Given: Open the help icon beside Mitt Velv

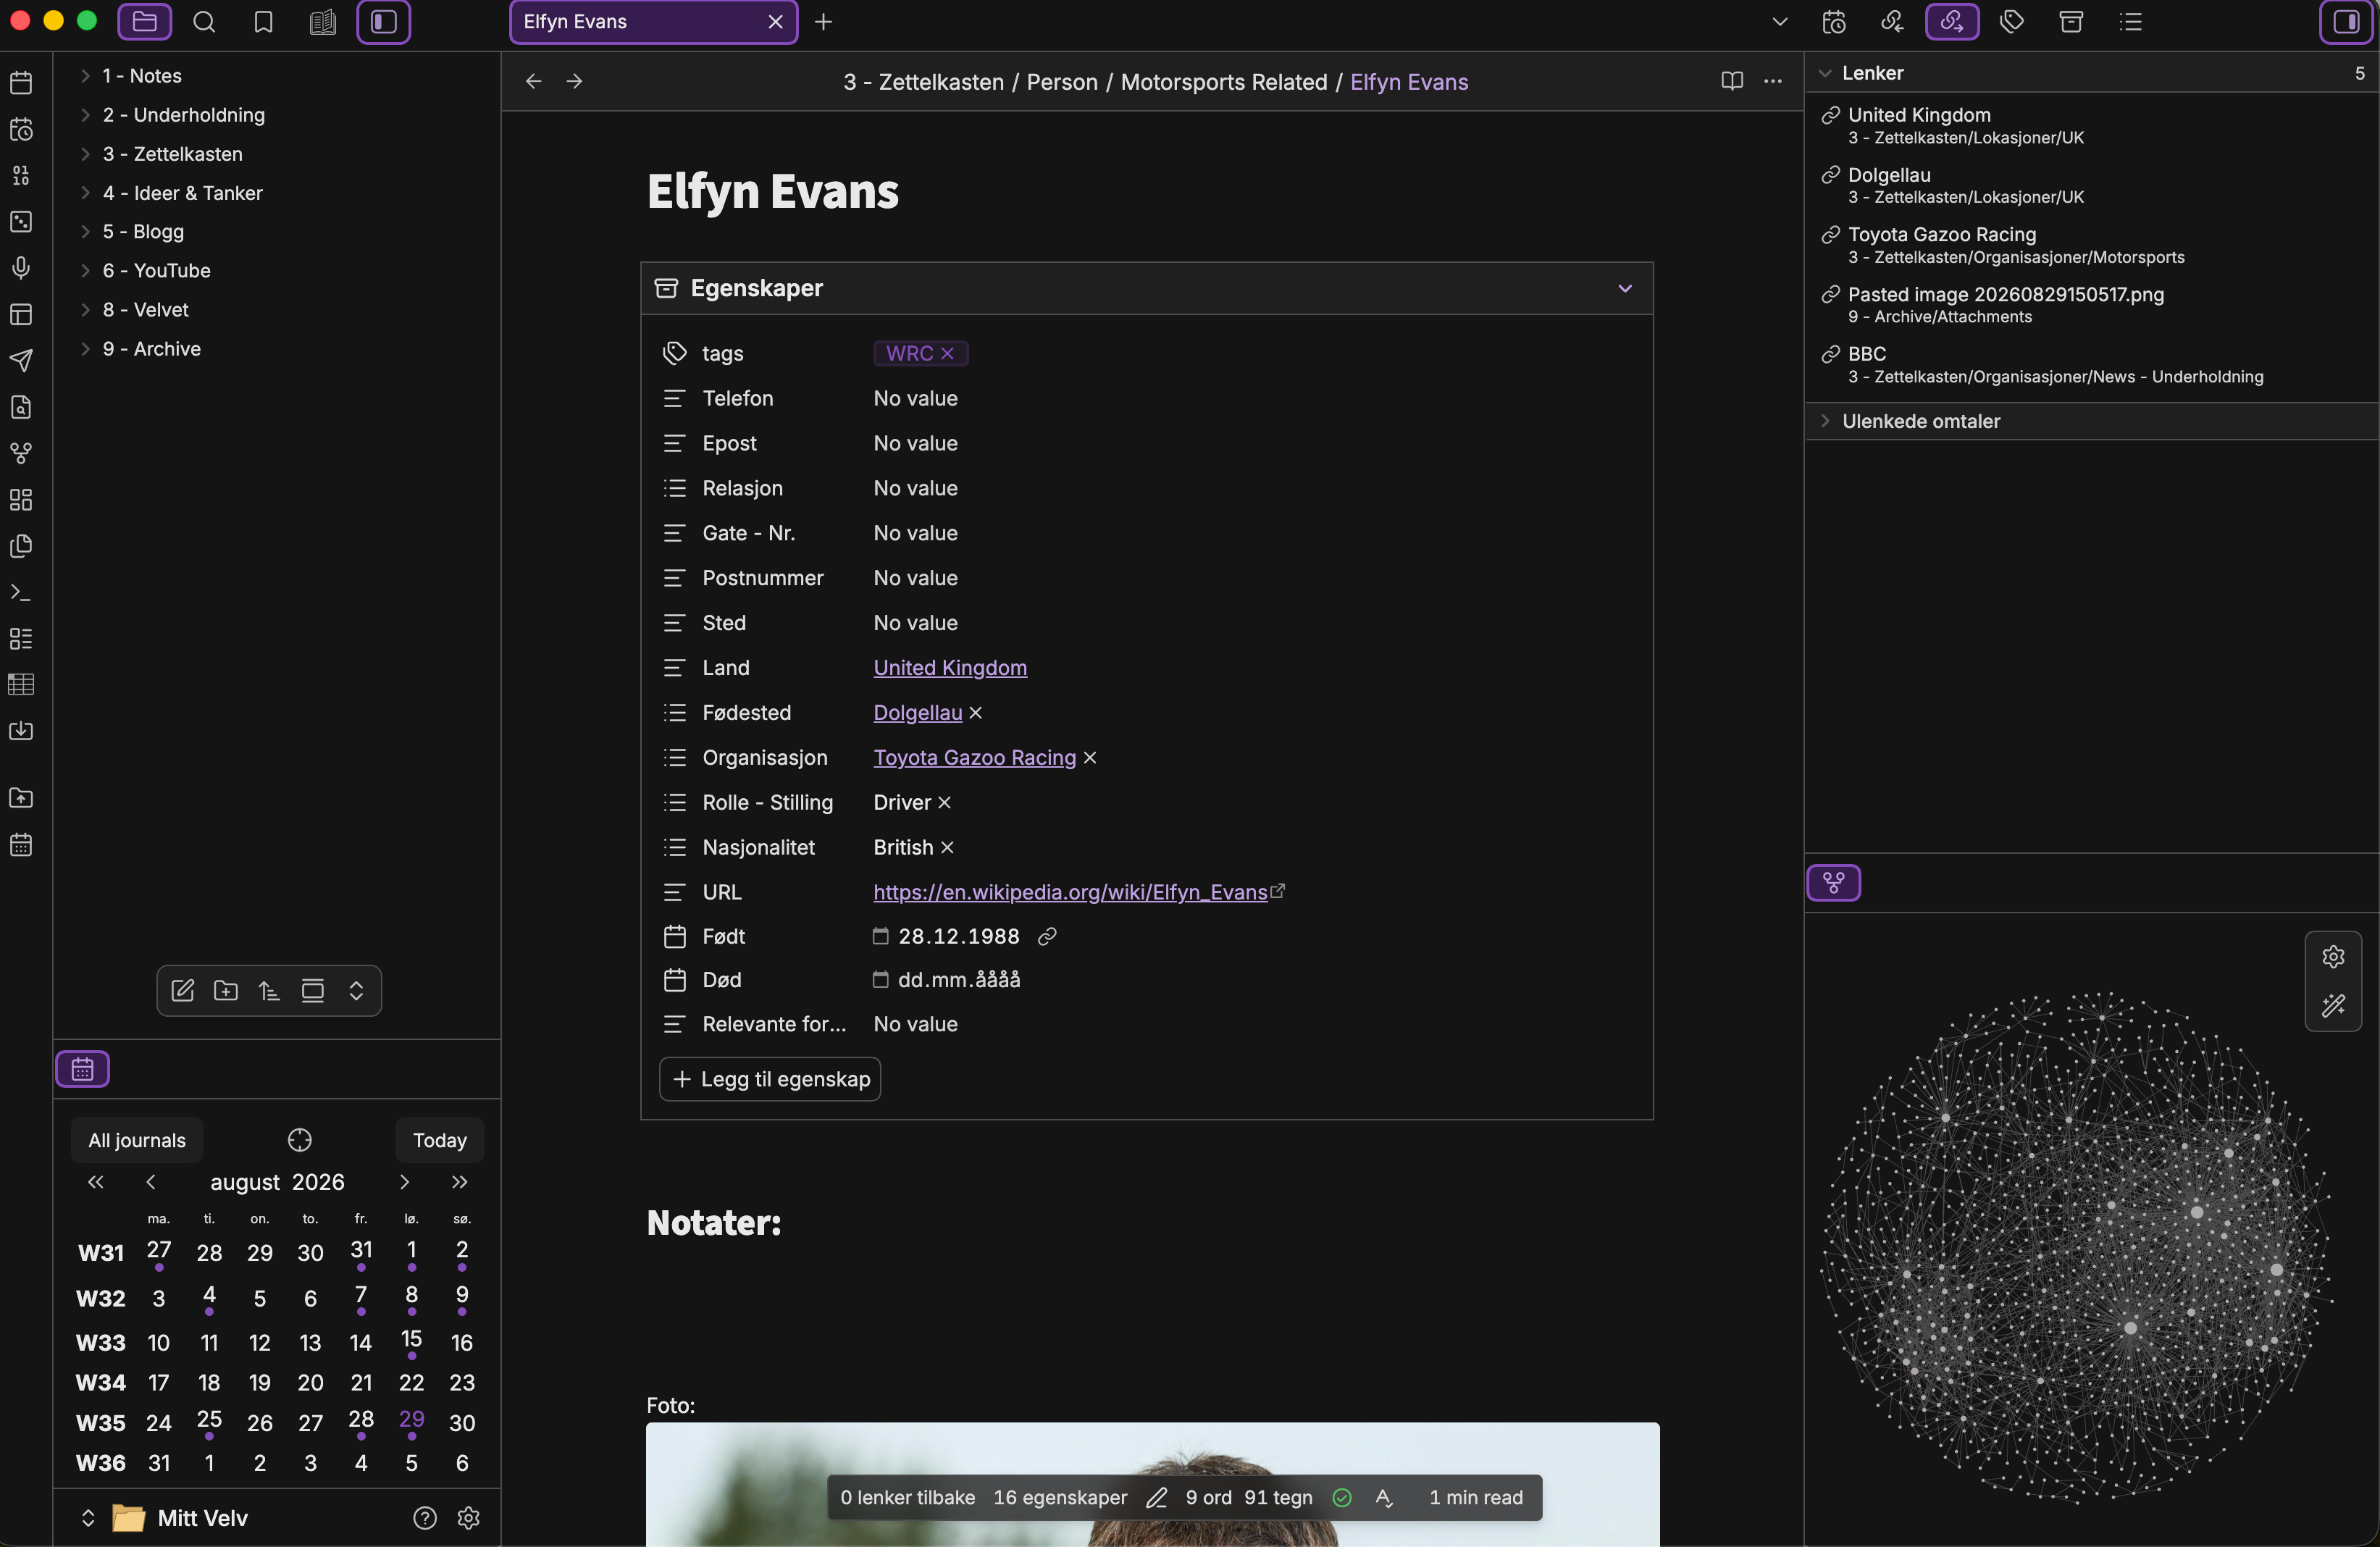Looking at the screenshot, I should click(x=425, y=1518).
